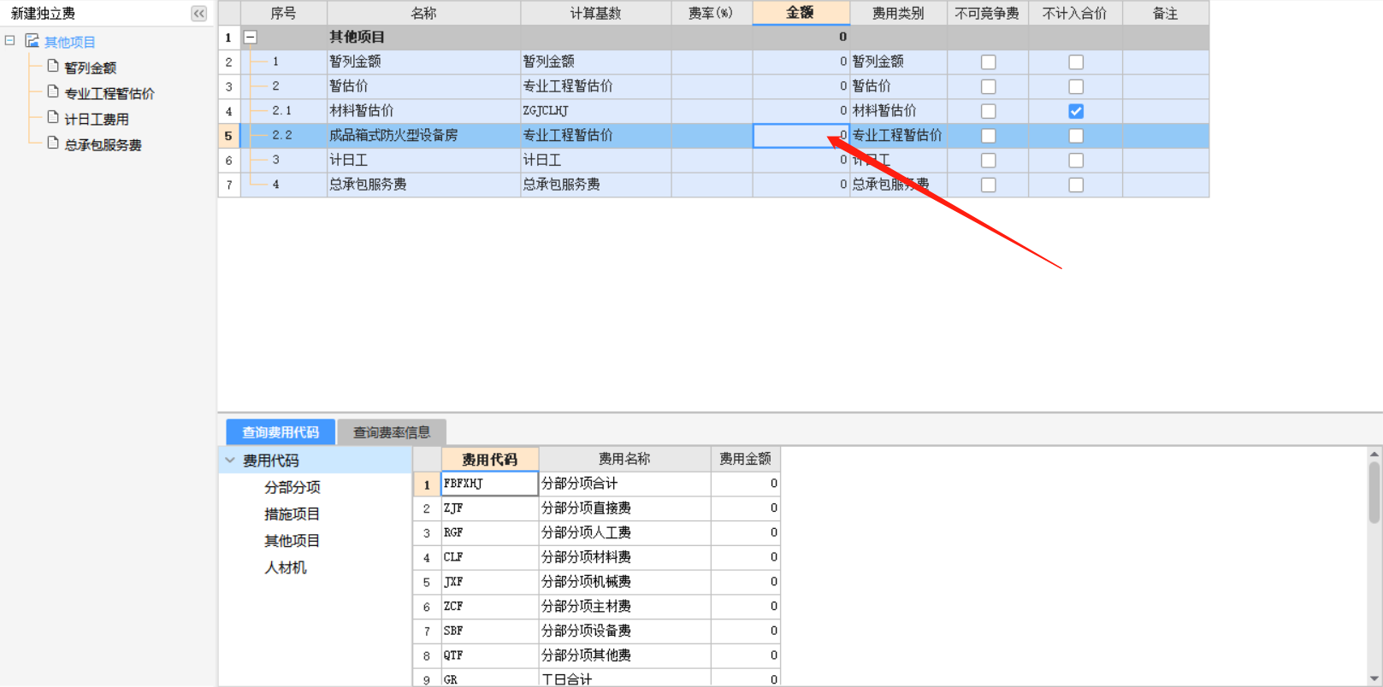1383x687 pixels.
Task: Click 总承包服务费 calculation base cell in row 7
Action: [595, 185]
